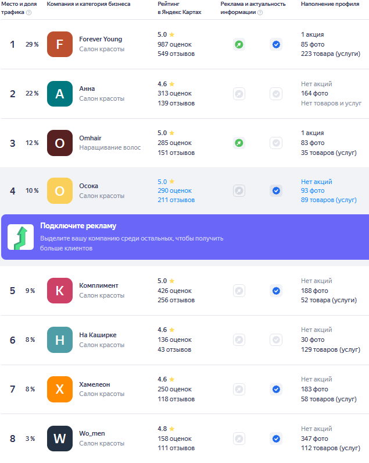Screen dimensions: 369x463
Task: Click the grey advertising icon for Анна
Action: pos(239,94)
